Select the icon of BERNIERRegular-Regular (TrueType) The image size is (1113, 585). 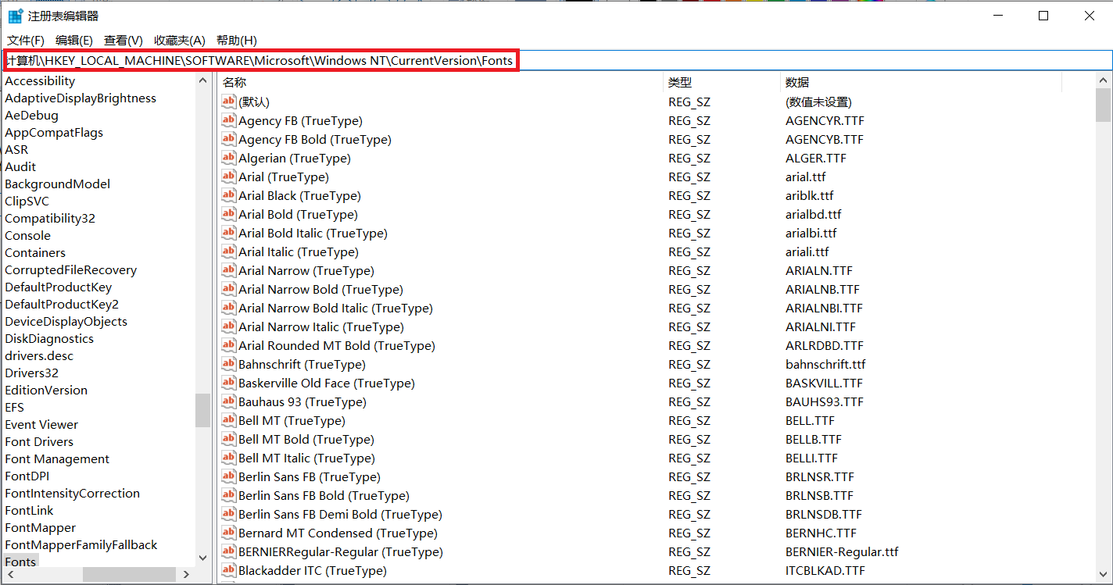pos(228,551)
